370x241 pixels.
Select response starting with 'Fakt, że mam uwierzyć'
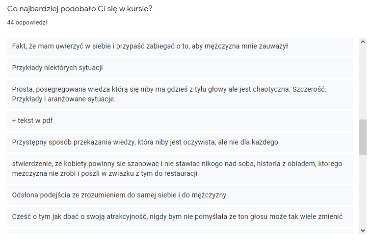[x=180, y=47]
